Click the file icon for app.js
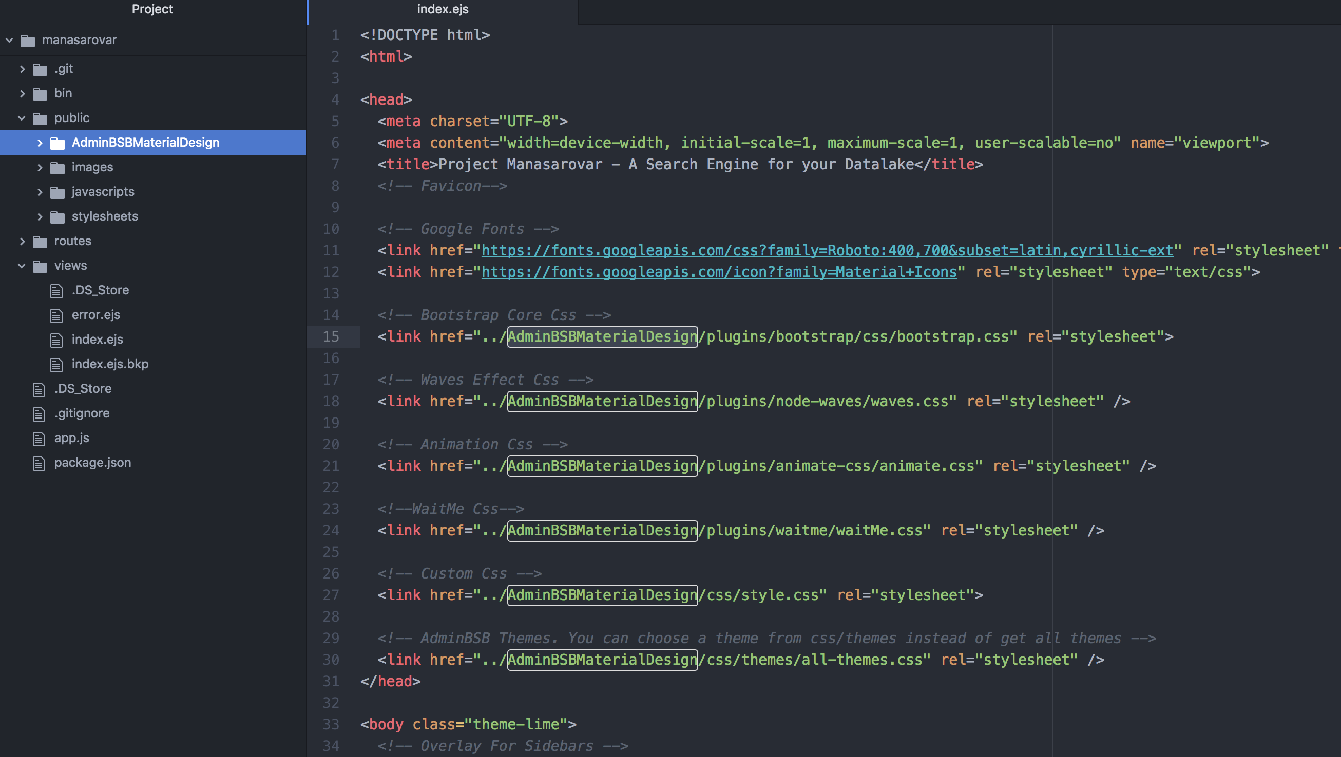 39,439
